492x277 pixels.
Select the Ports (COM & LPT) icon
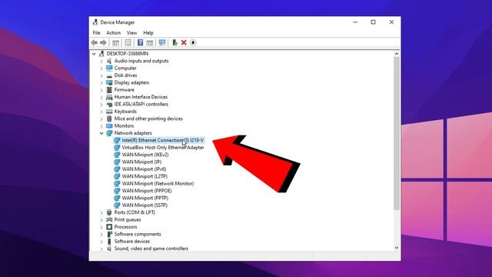pos(109,212)
